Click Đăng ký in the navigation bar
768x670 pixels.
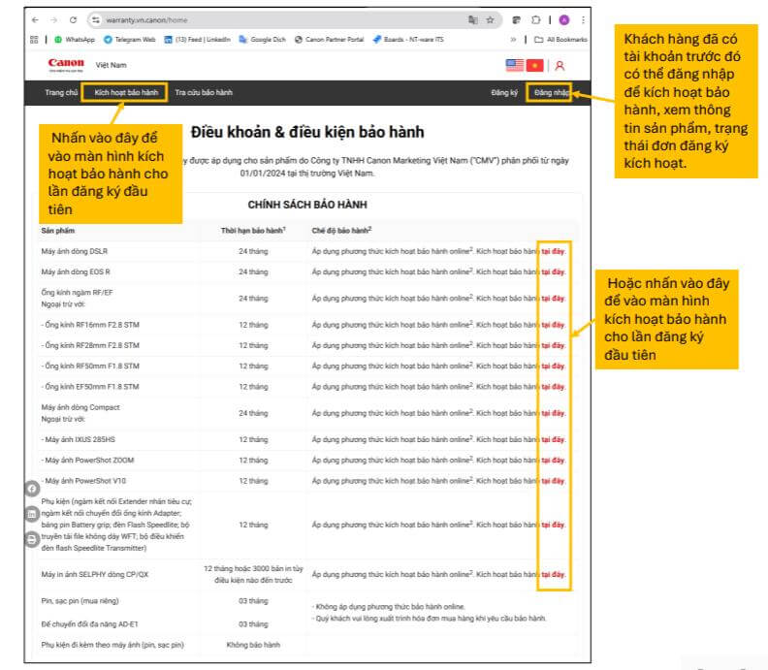point(504,92)
